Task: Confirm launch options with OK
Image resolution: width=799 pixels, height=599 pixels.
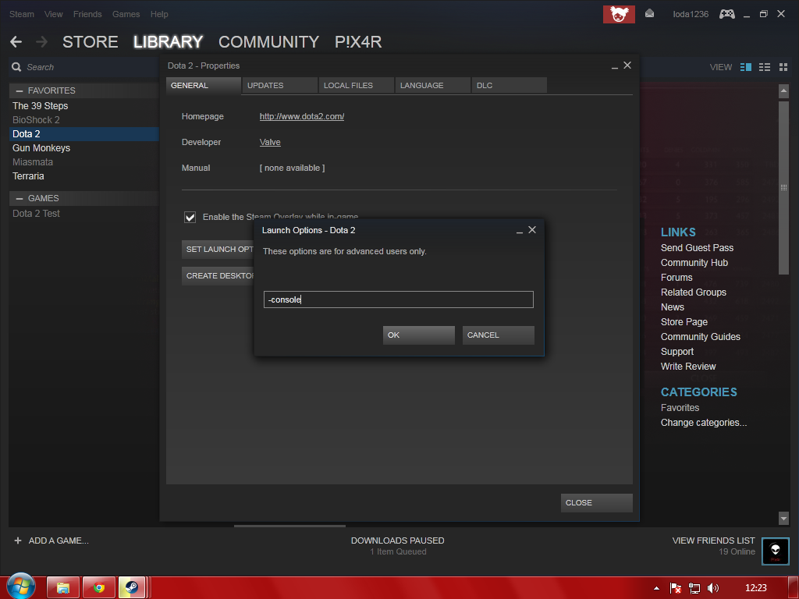Action: (x=418, y=335)
